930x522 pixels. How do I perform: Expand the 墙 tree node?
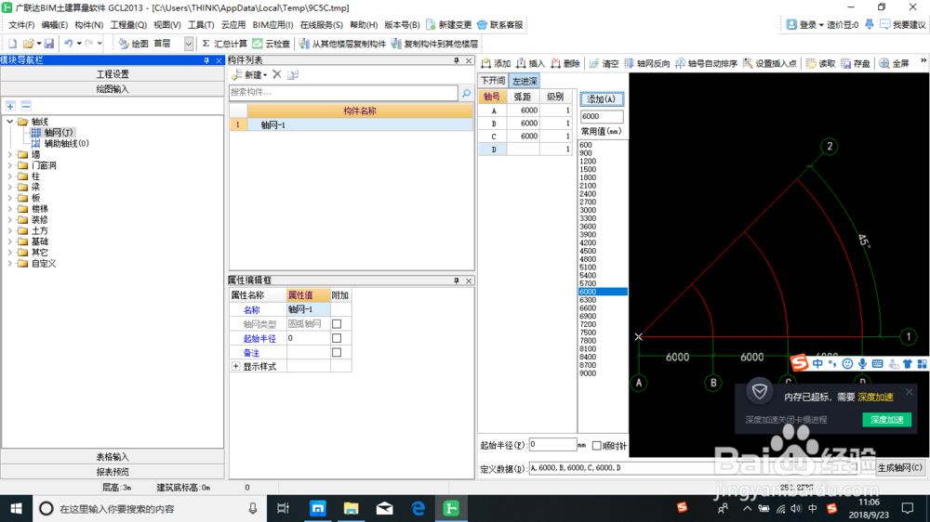click(10, 154)
